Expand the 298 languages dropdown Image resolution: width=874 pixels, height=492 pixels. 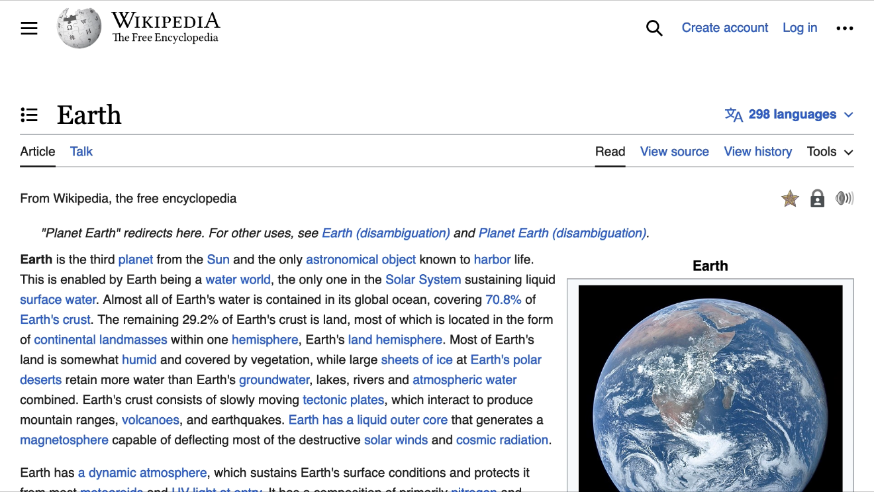point(789,115)
